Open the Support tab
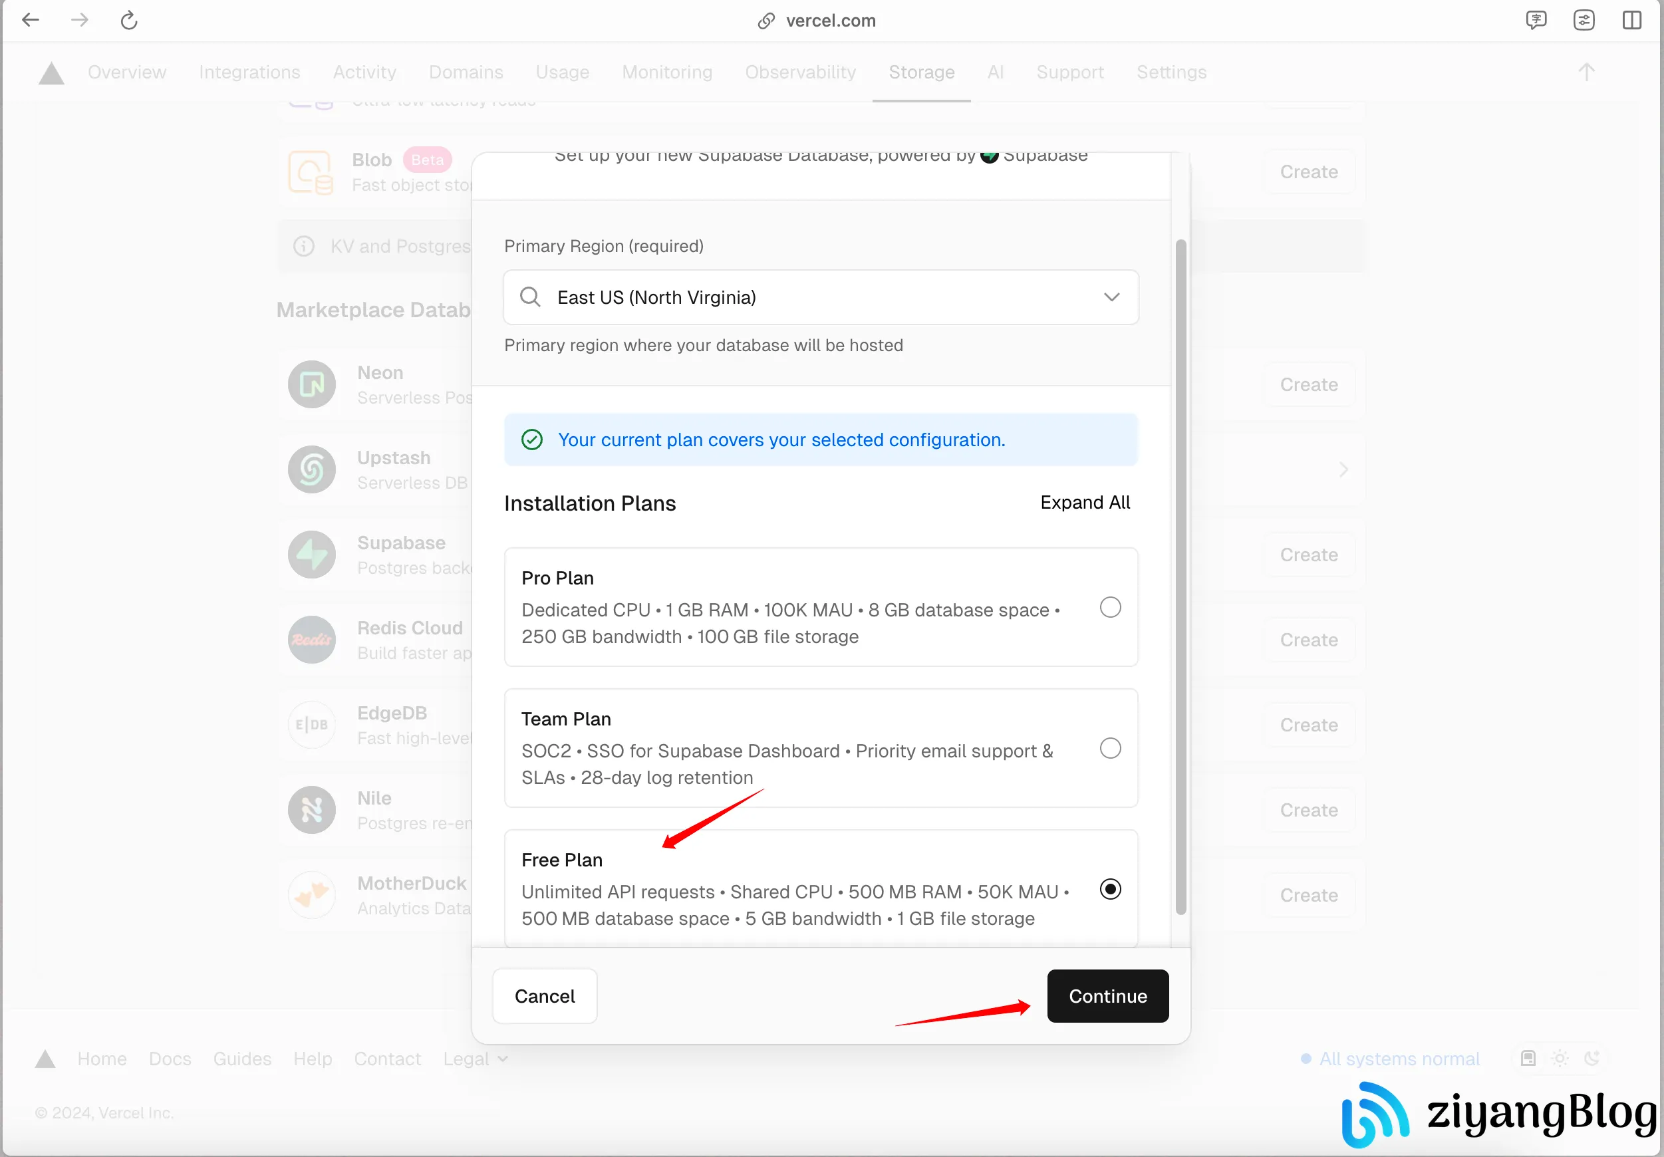 point(1069,72)
